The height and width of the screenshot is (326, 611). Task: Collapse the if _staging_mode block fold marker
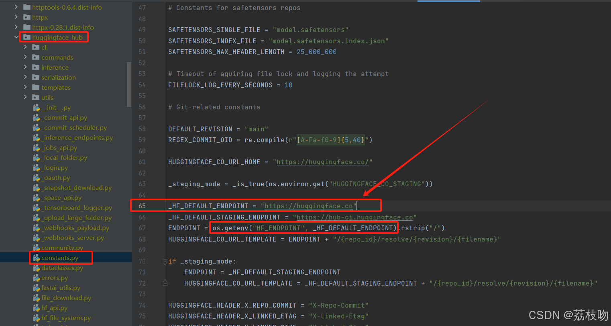[x=165, y=261]
